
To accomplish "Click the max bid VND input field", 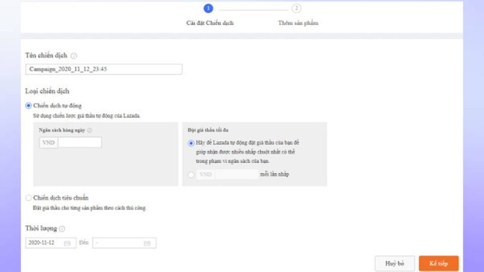I will pos(237,174).
